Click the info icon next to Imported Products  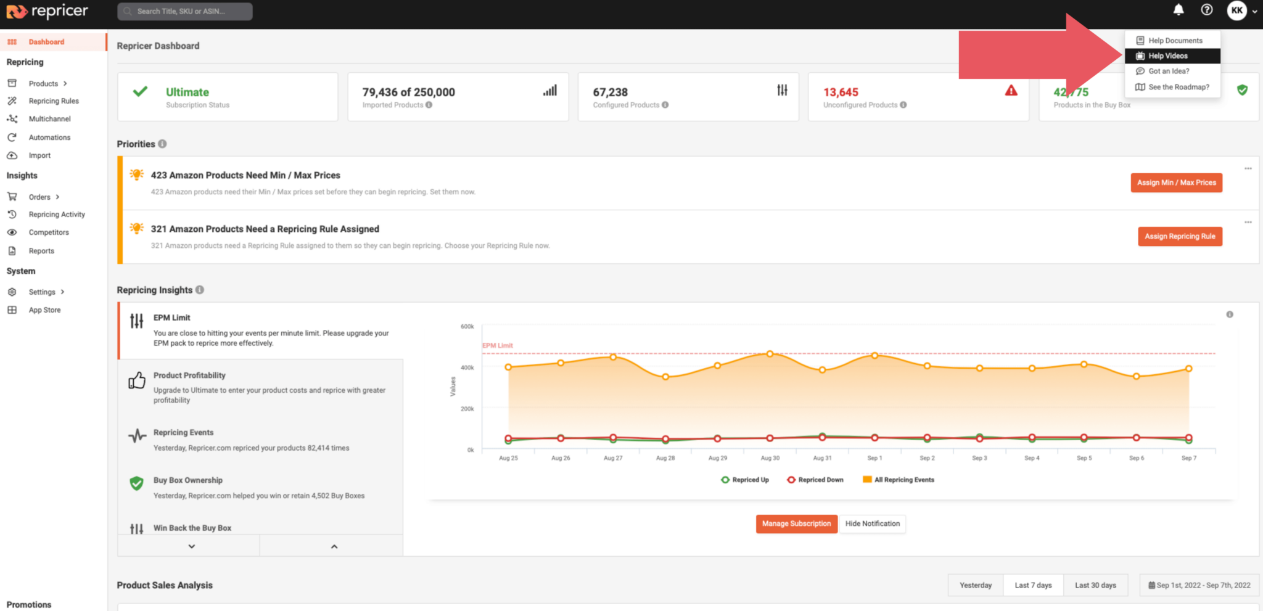[x=429, y=105]
